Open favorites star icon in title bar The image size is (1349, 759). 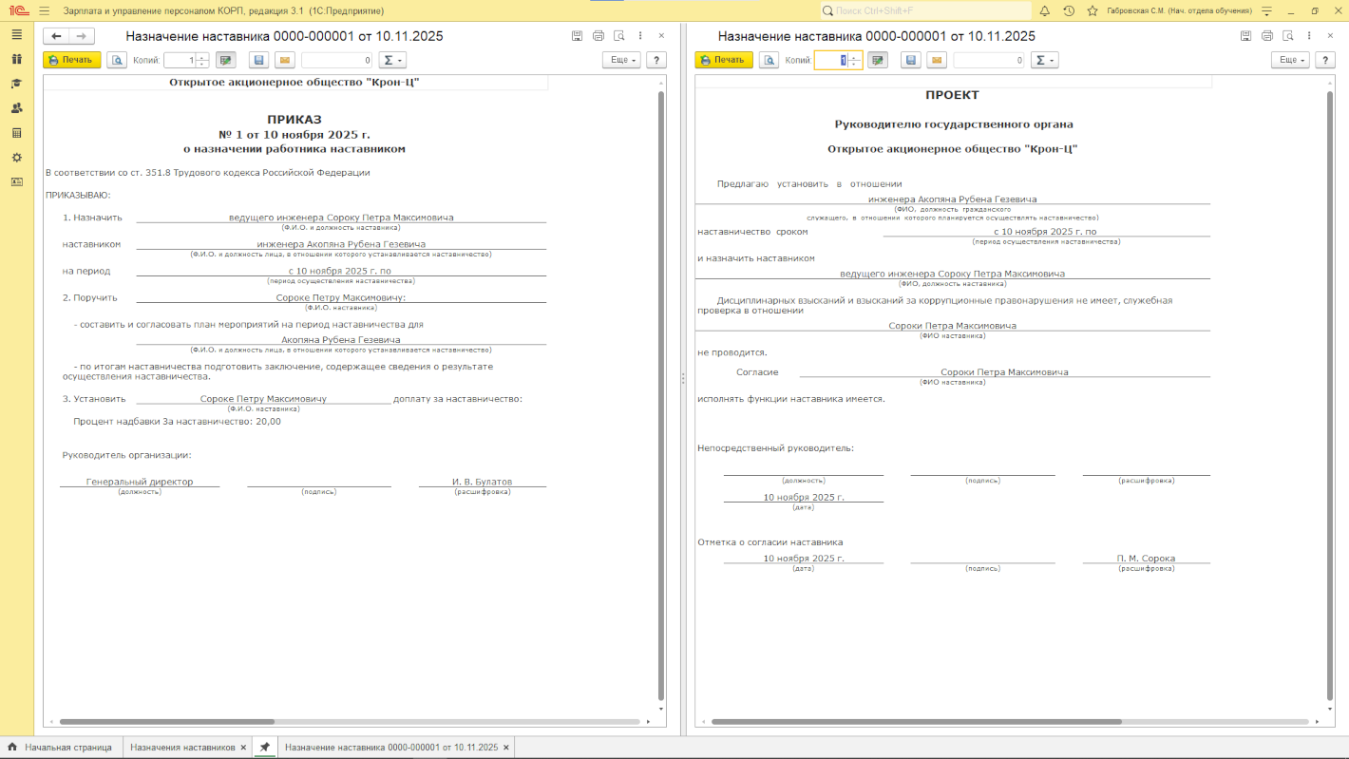click(x=1092, y=10)
